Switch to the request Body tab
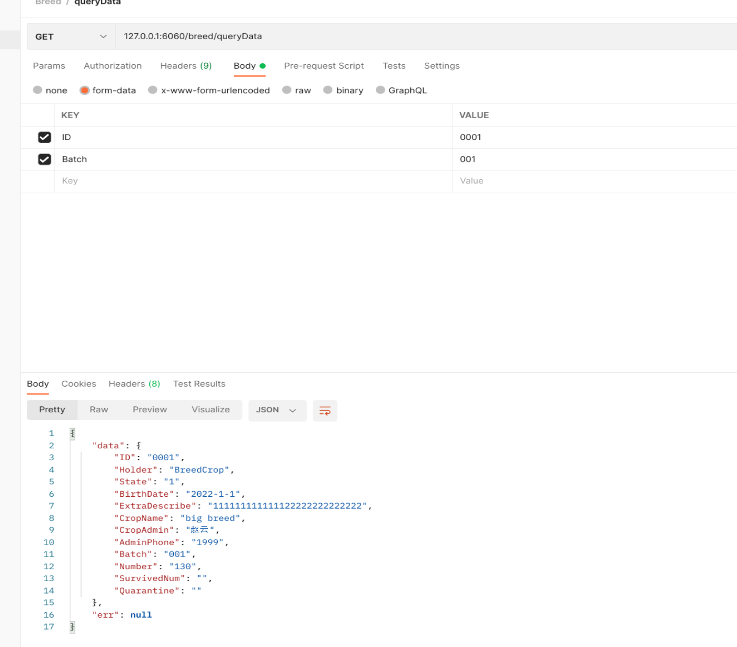 [x=249, y=66]
